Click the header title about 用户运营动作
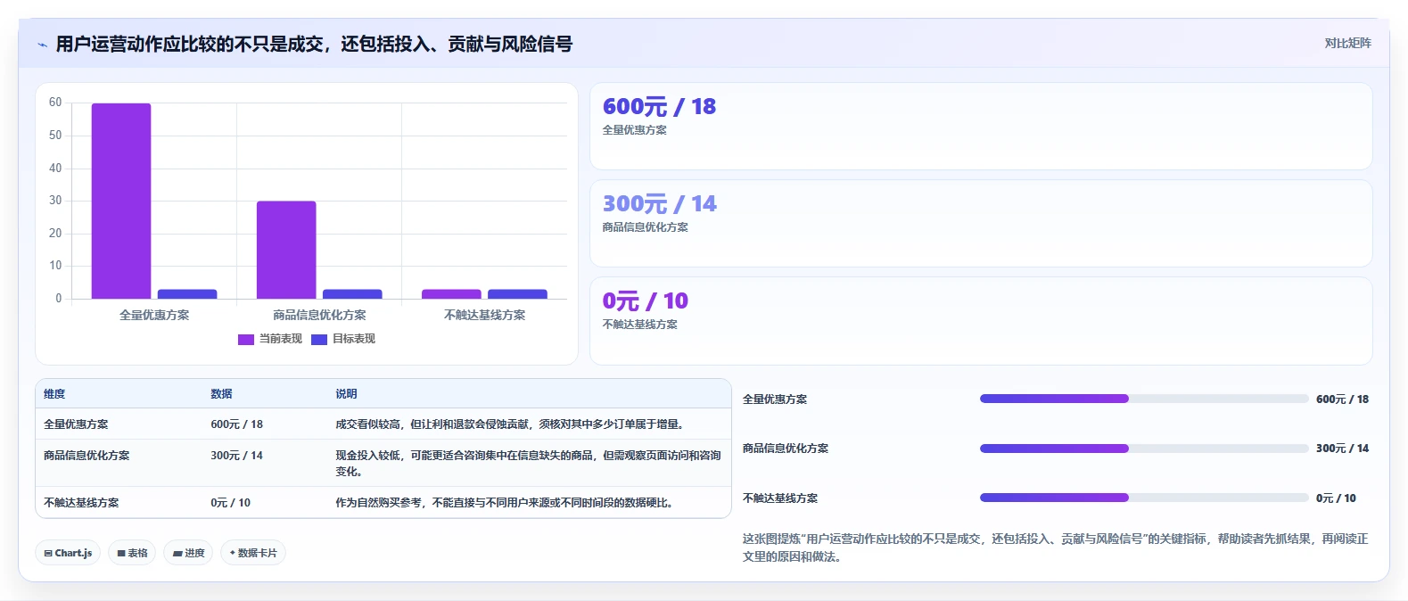This screenshot has width=1408, height=601. tap(314, 44)
